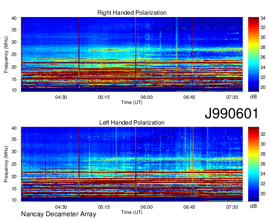Click the Right Handed plot color bar
This screenshot has width=270, height=219.
pos(253,54)
